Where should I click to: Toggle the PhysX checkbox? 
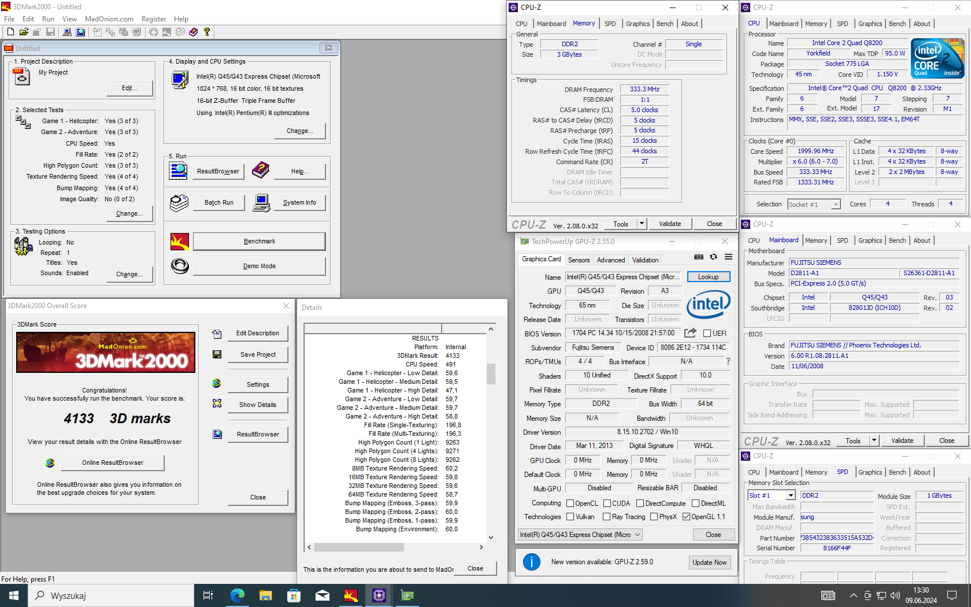tap(654, 517)
